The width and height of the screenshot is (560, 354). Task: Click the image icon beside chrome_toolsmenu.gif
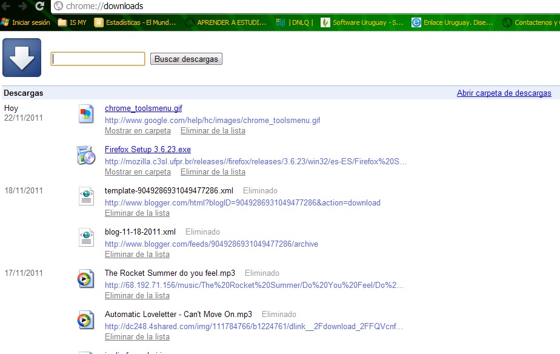coord(86,114)
